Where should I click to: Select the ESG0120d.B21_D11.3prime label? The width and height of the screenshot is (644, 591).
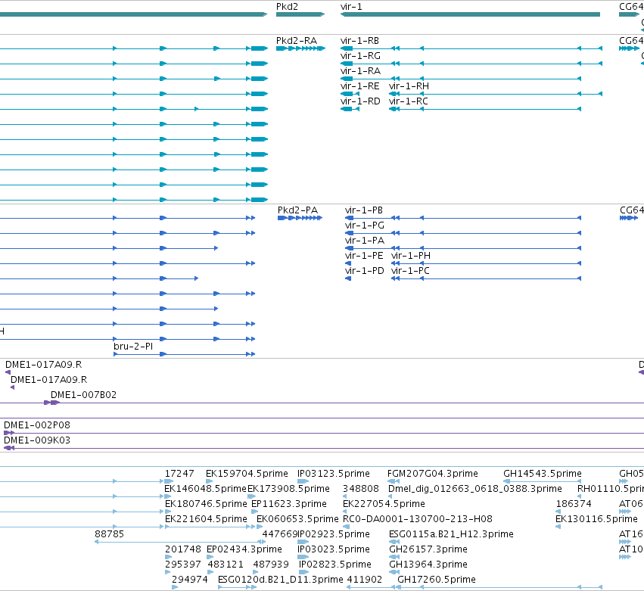coord(281,580)
